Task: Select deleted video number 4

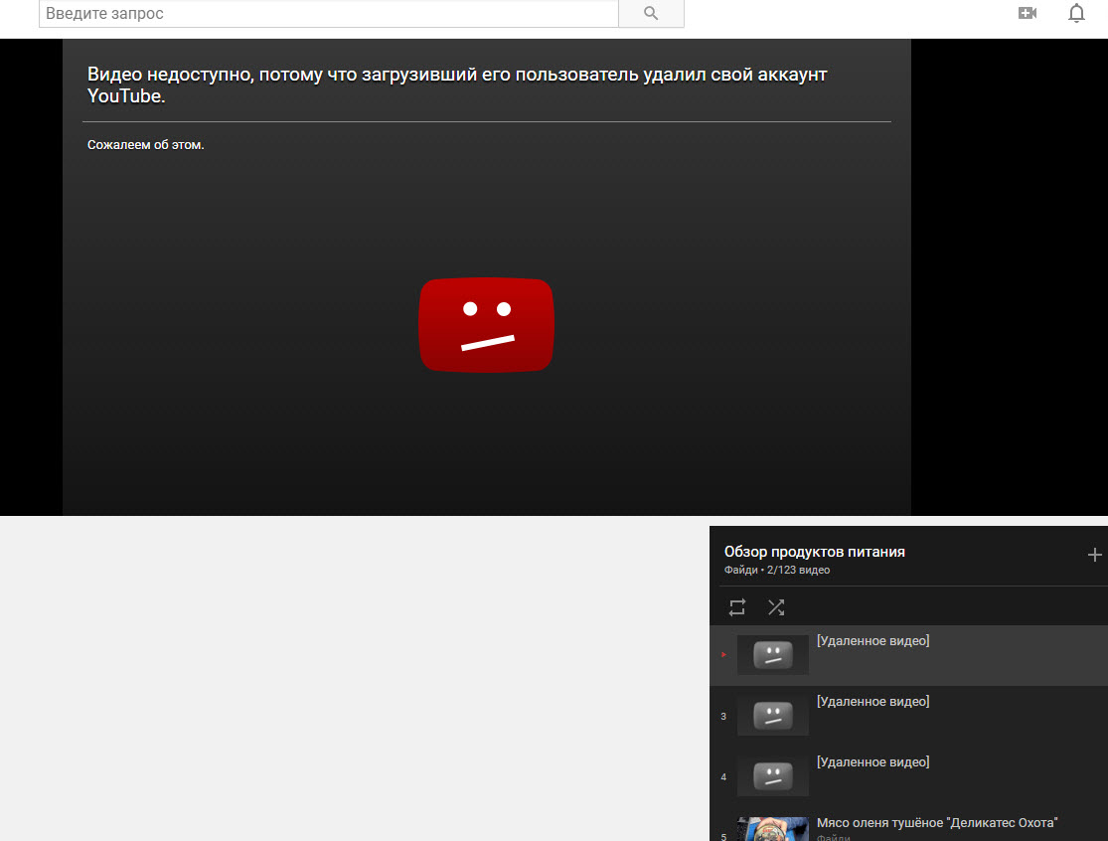Action: point(908,776)
